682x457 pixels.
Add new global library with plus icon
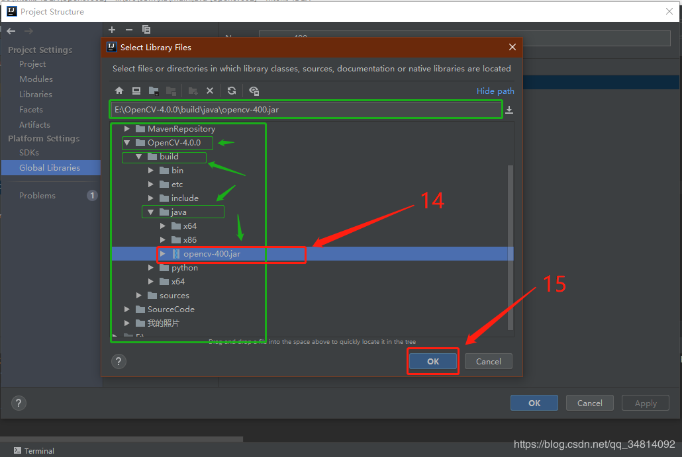(112, 30)
